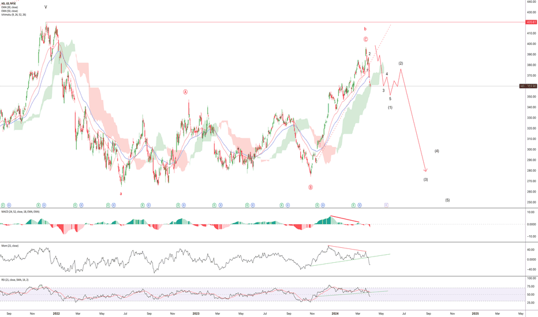Select the green Mom support trend line
The width and height of the screenshot is (538, 317).
click(x=350, y=260)
